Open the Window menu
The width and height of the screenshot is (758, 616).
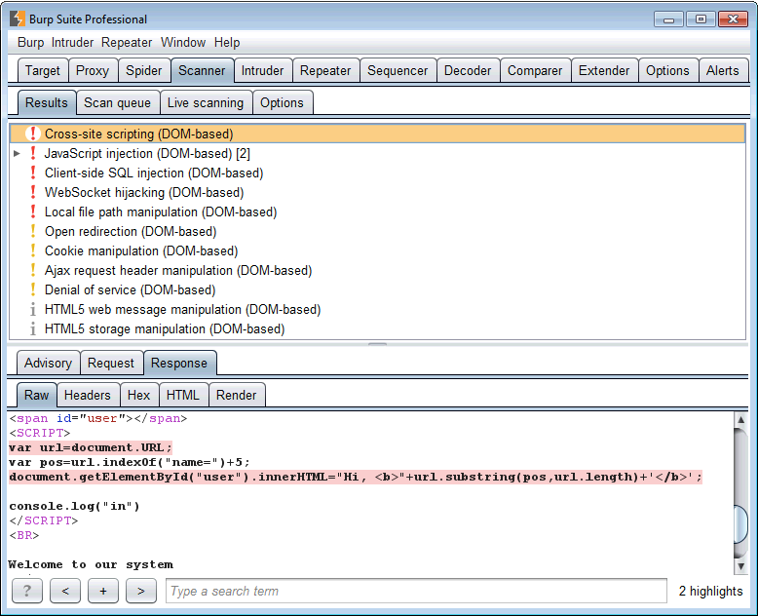pyautogui.click(x=183, y=43)
